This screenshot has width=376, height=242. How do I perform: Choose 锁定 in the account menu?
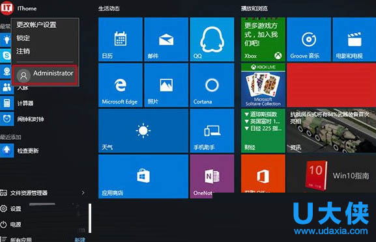point(23,38)
